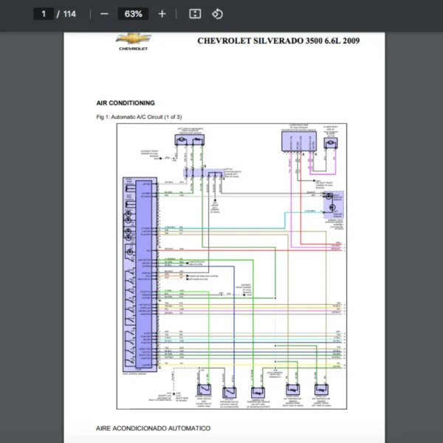This screenshot has width=443, height=443.
Task: Click the 63% zoom level box
Action: click(x=134, y=14)
